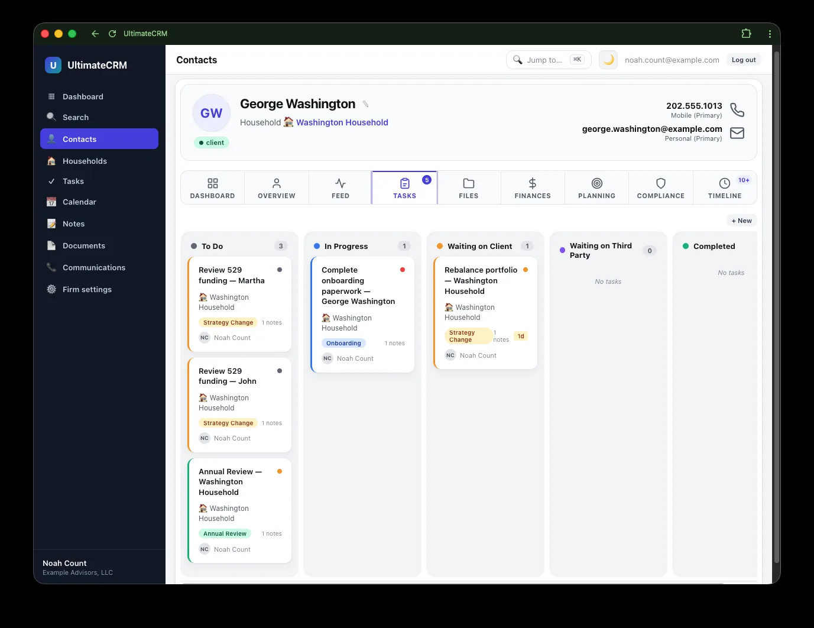Open Tasks in the sidebar

coord(99,181)
